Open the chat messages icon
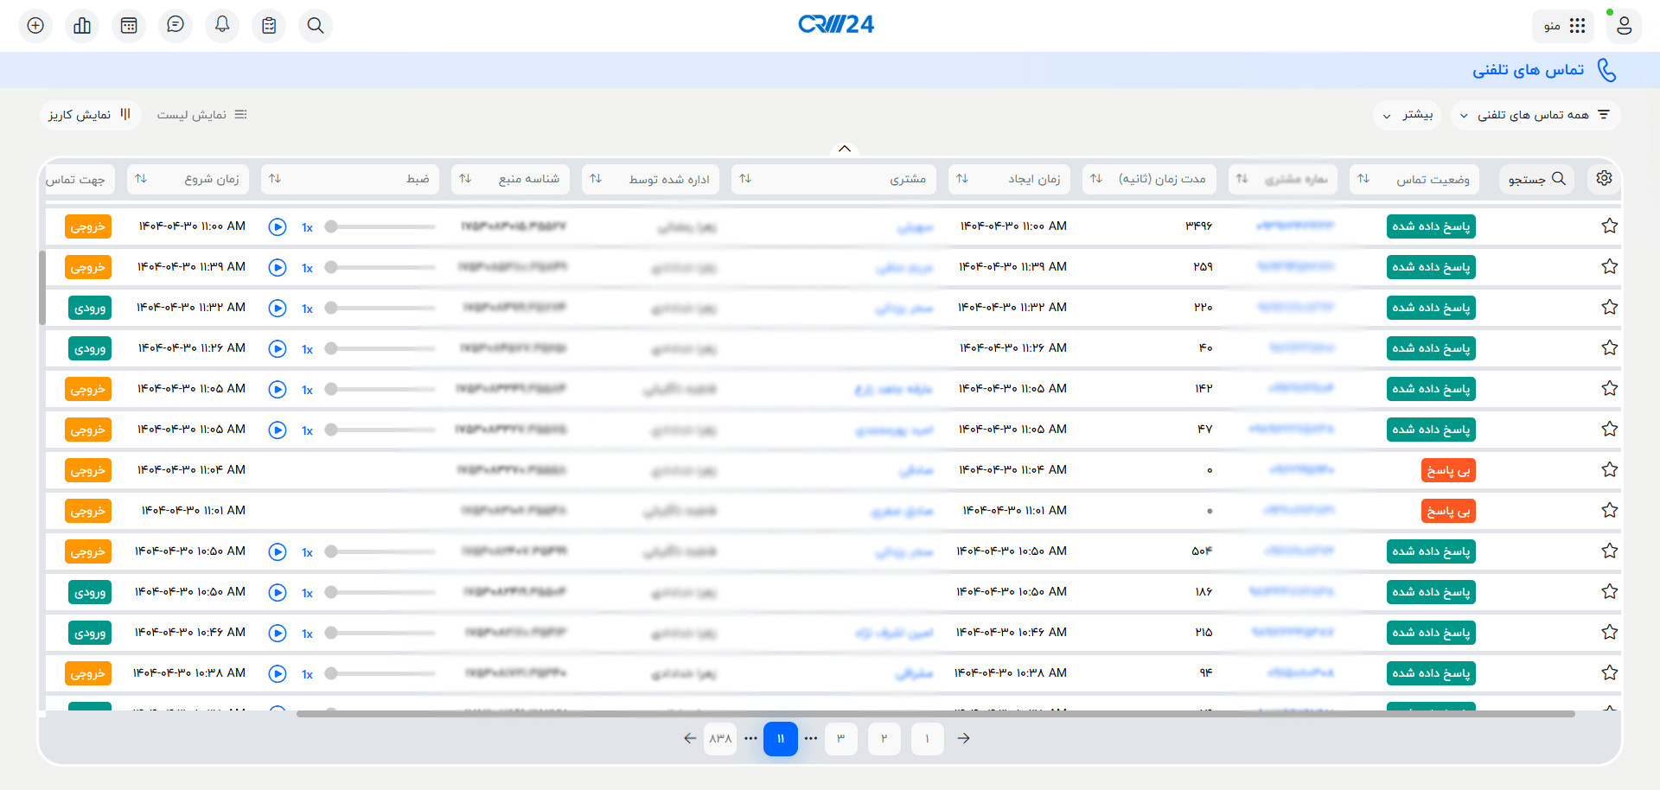 coord(176,25)
